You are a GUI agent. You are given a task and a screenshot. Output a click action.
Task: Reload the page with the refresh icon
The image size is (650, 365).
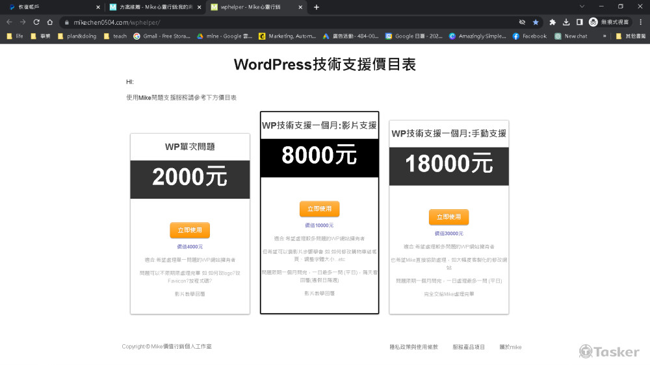pos(36,22)
